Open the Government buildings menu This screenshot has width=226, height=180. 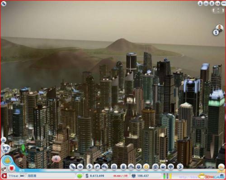click(114, 166)
